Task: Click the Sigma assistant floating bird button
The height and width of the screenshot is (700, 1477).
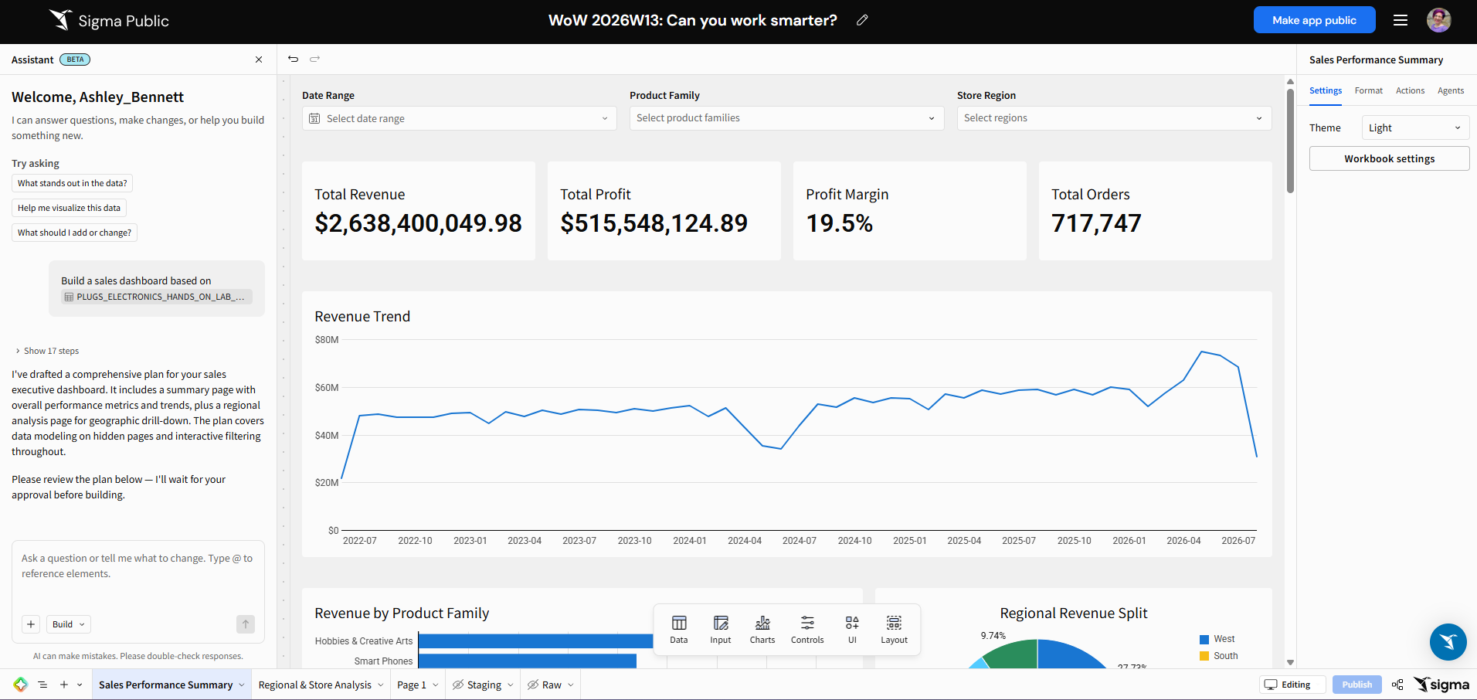Action: point(1448,642)
